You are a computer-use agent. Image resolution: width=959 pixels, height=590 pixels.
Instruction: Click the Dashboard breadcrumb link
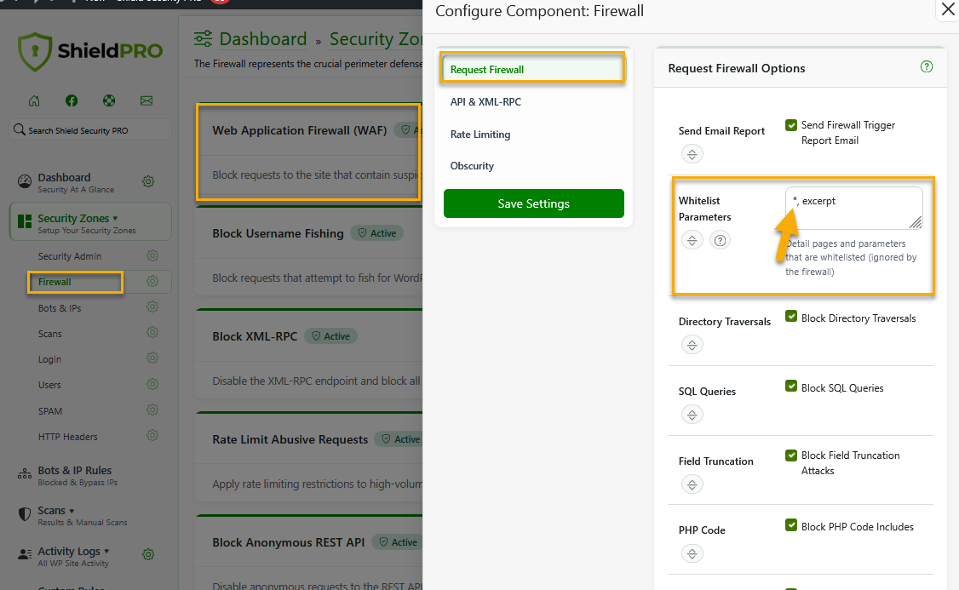pyautogui.click(x=263, y=38)
